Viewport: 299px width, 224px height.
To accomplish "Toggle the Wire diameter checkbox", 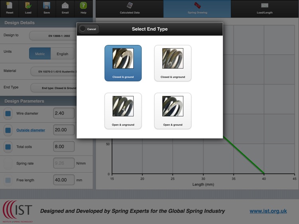I will click(x=8, y=113).
